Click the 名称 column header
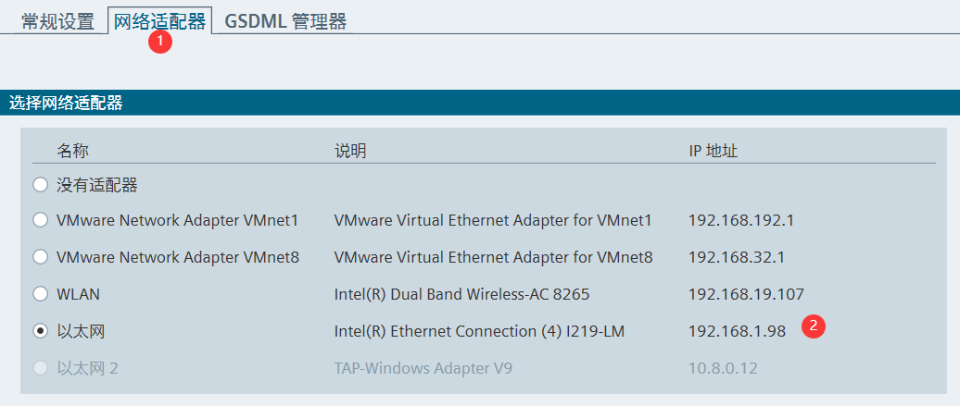 click(73, 151)
